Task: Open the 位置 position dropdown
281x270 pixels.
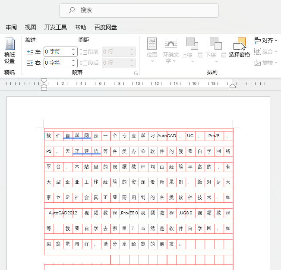Action: (152, 50)
